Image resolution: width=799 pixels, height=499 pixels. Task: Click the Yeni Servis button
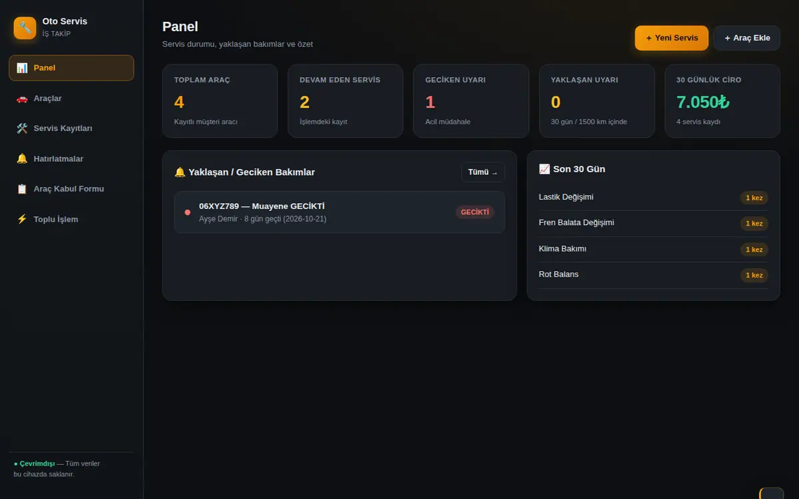click(672, 38)
